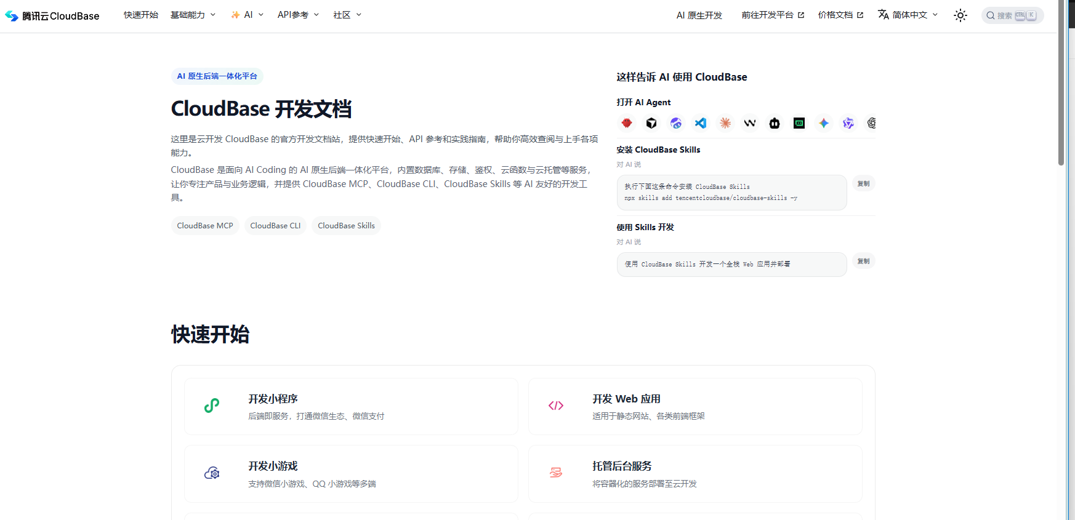1075x520 pixels.
Task: Expand the 社区 dropdown menu
Action: coord(347,15)
